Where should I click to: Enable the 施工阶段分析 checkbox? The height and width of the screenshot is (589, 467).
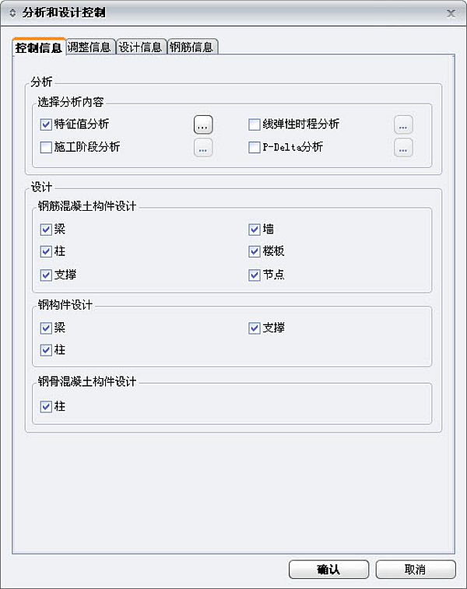[45, 147]
